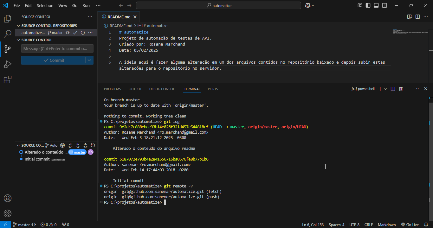Close the README.md tab

(135, 17)
